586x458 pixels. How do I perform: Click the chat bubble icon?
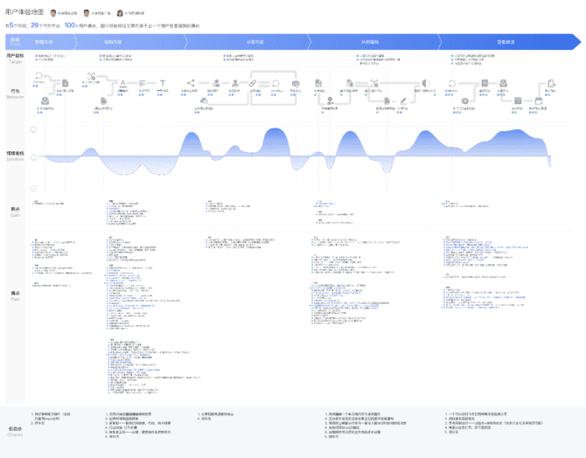pos(465,101)
